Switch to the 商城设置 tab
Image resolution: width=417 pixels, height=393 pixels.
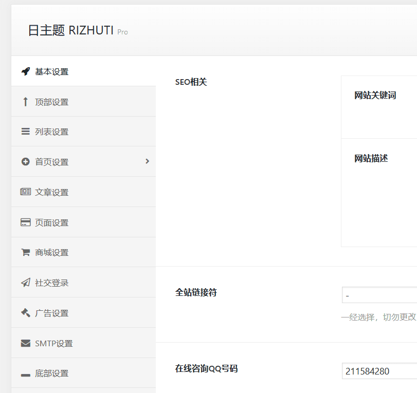[x=51, y=253]
